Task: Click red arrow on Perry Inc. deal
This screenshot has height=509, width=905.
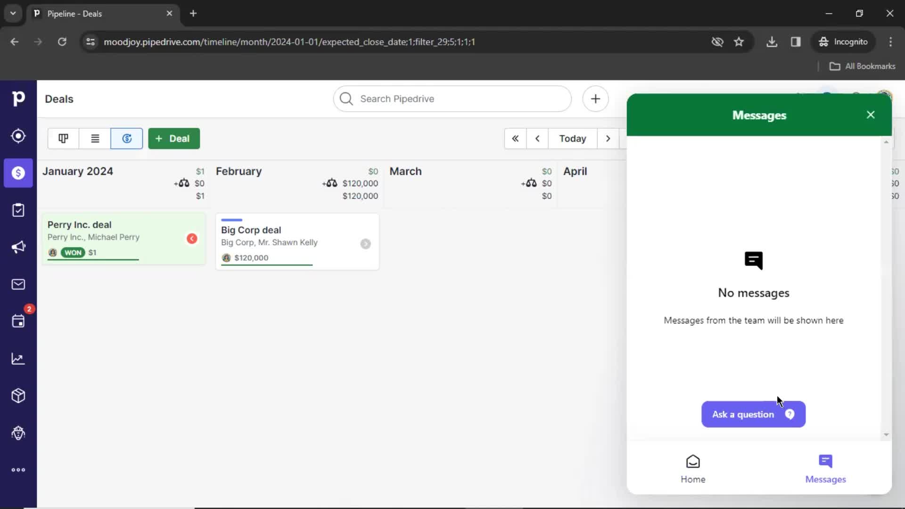Action: (x=192, y=239)
